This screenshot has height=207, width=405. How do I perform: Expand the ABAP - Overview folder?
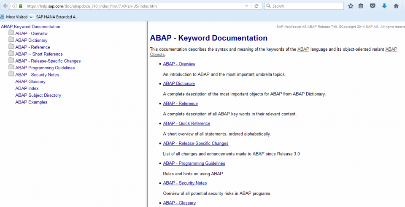[11, 33]
